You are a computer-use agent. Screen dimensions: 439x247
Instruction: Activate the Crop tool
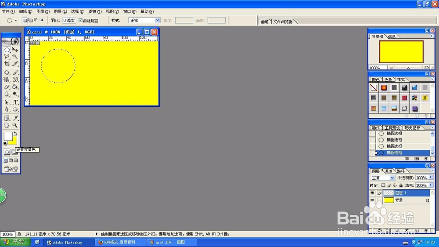click(7, 64)
